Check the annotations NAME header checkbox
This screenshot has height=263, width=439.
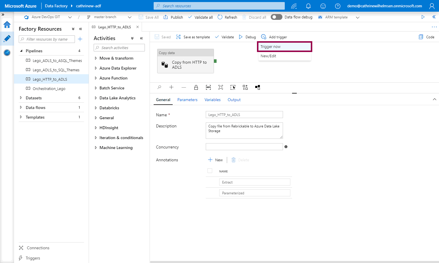coord(210,171)
